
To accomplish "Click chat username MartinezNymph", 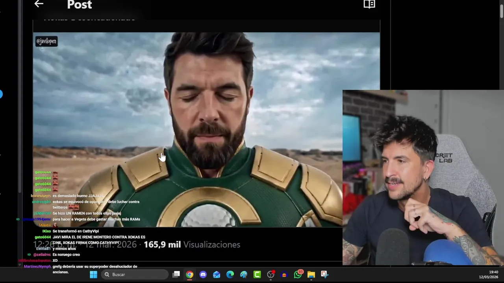I will [37, 266].
